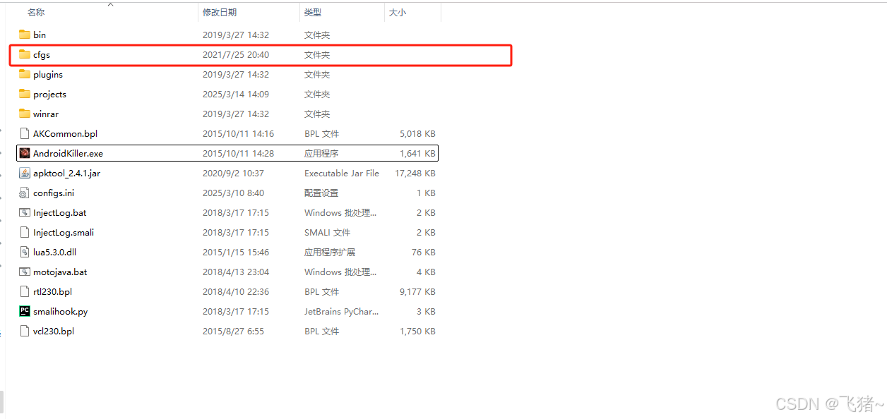Click the lua5.3.0.dll file icon
The width and height of the screenshot is (887, 419).
[23, 252]
